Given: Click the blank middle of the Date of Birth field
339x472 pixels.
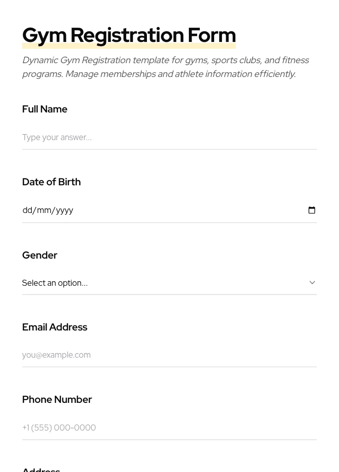Looking at the screenshot, I should click(184, 210).
